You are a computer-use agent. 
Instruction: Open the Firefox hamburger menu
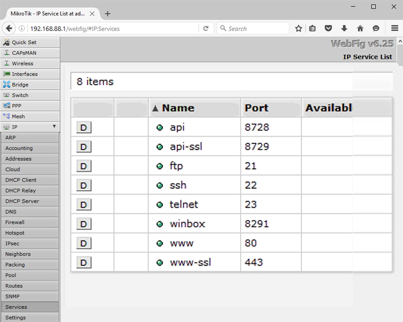[395, 28]
